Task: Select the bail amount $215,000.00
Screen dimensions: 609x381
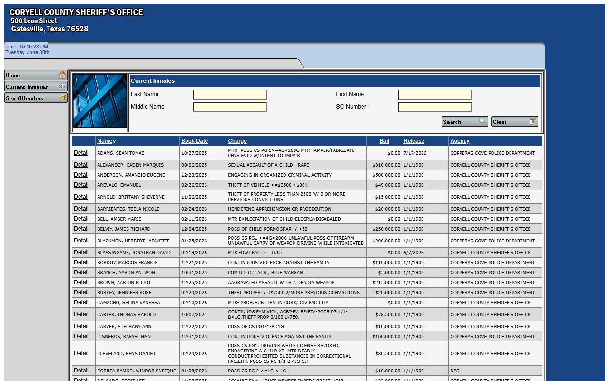Action: 386,283
